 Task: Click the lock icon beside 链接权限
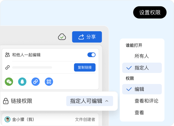tap(6, 101)
